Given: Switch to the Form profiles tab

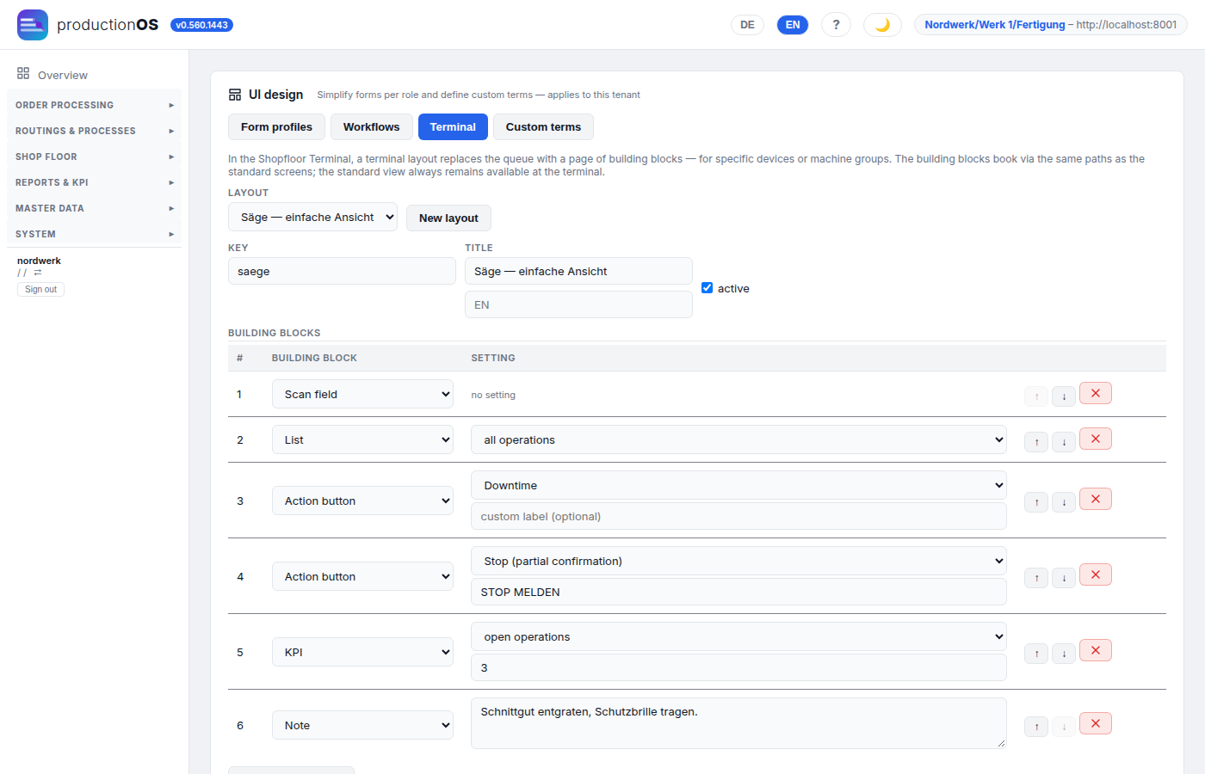Looking at the screenshot, I should tap(276, 126).
